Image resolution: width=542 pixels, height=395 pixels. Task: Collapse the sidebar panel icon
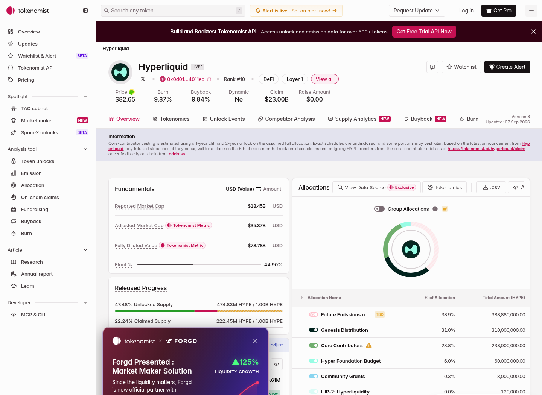[85, 11]
